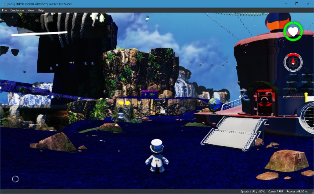The height and width of the screenshot is (194, 314).
Task: Open the Help menu
Action: click(41, 10)
